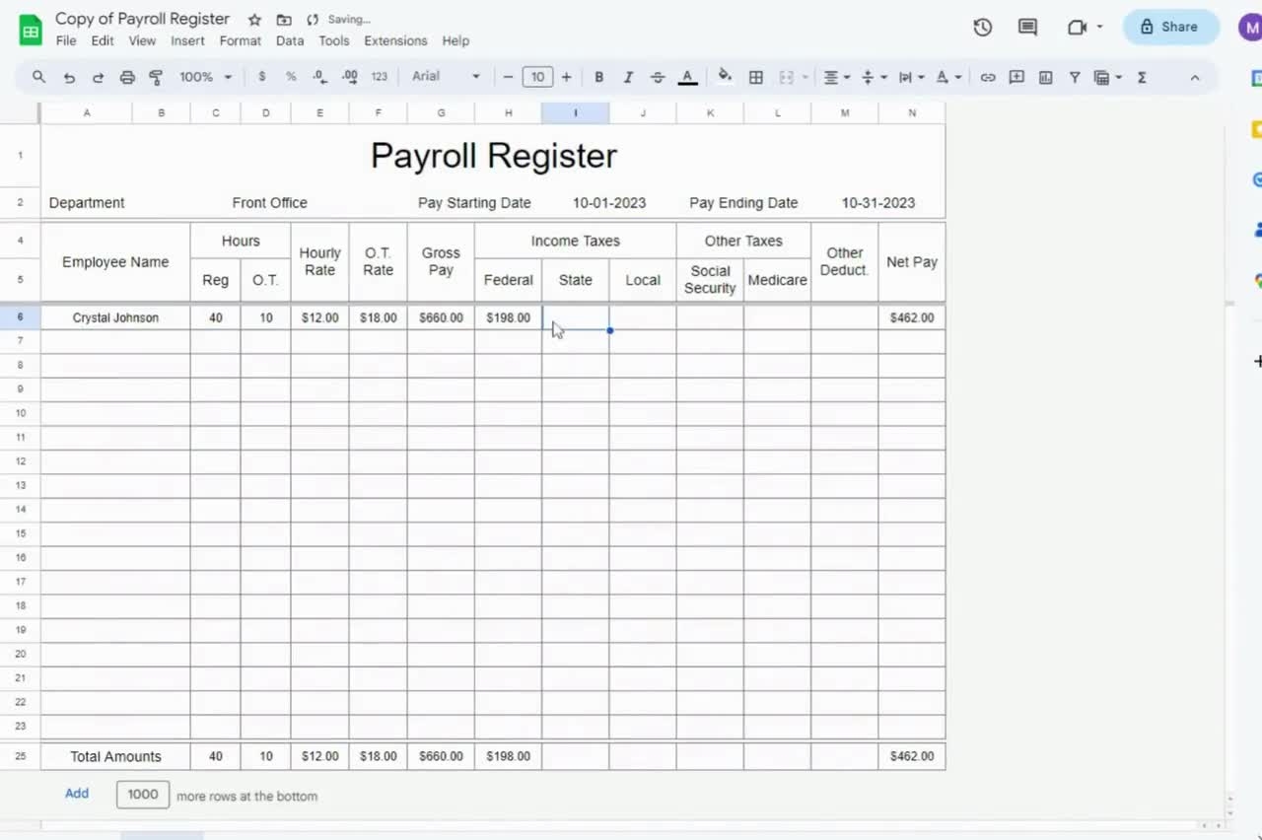This screenshot has width=1262, height=840.
Task: Insert a link using the link icon
Action: [987, 76]
